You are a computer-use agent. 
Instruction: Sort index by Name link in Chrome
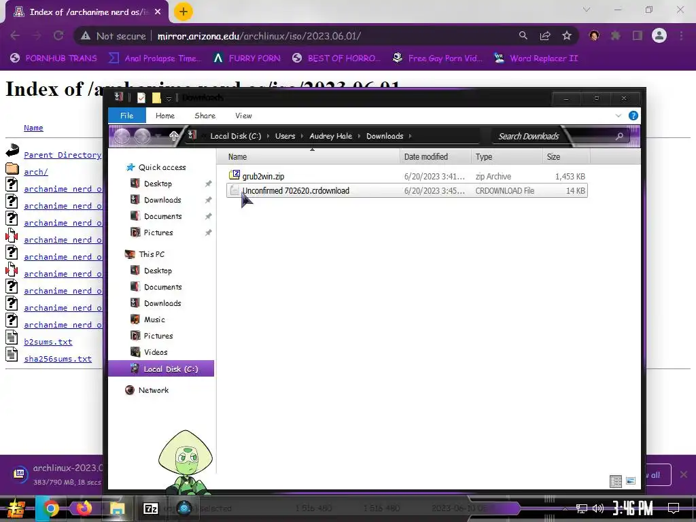(x=33, y=128)
